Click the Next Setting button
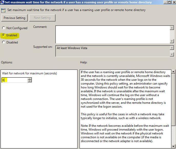Screen dimensions: 176x149 42,18
